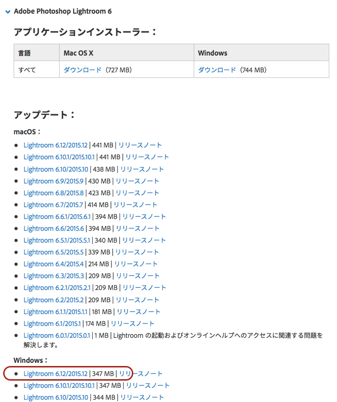Open Lightroom 6.7/2015.7 update link
The image size is (337, 402).
tap(53, 205)
